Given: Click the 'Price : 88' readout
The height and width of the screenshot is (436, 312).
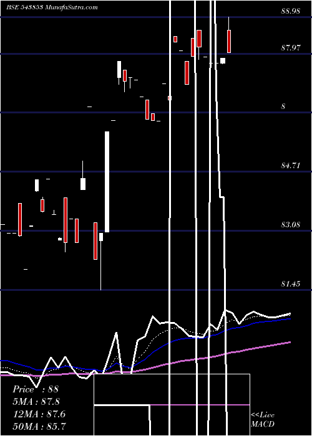Looking at the screenshot, I should click(x=36, y=389).
